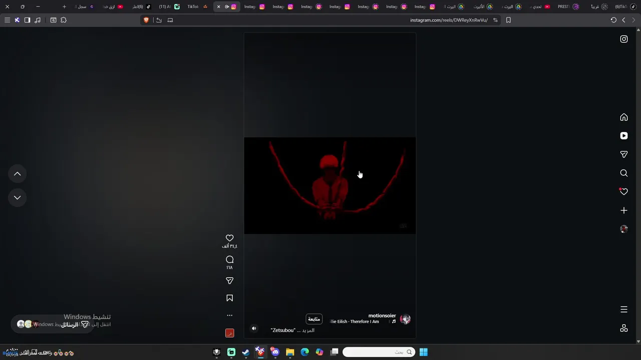Open Steam from the taskbar
Viewport: 641px width, 360px height.
[246, 352]
